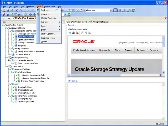Switch to the WordPad Training tab

click(24, 18)
